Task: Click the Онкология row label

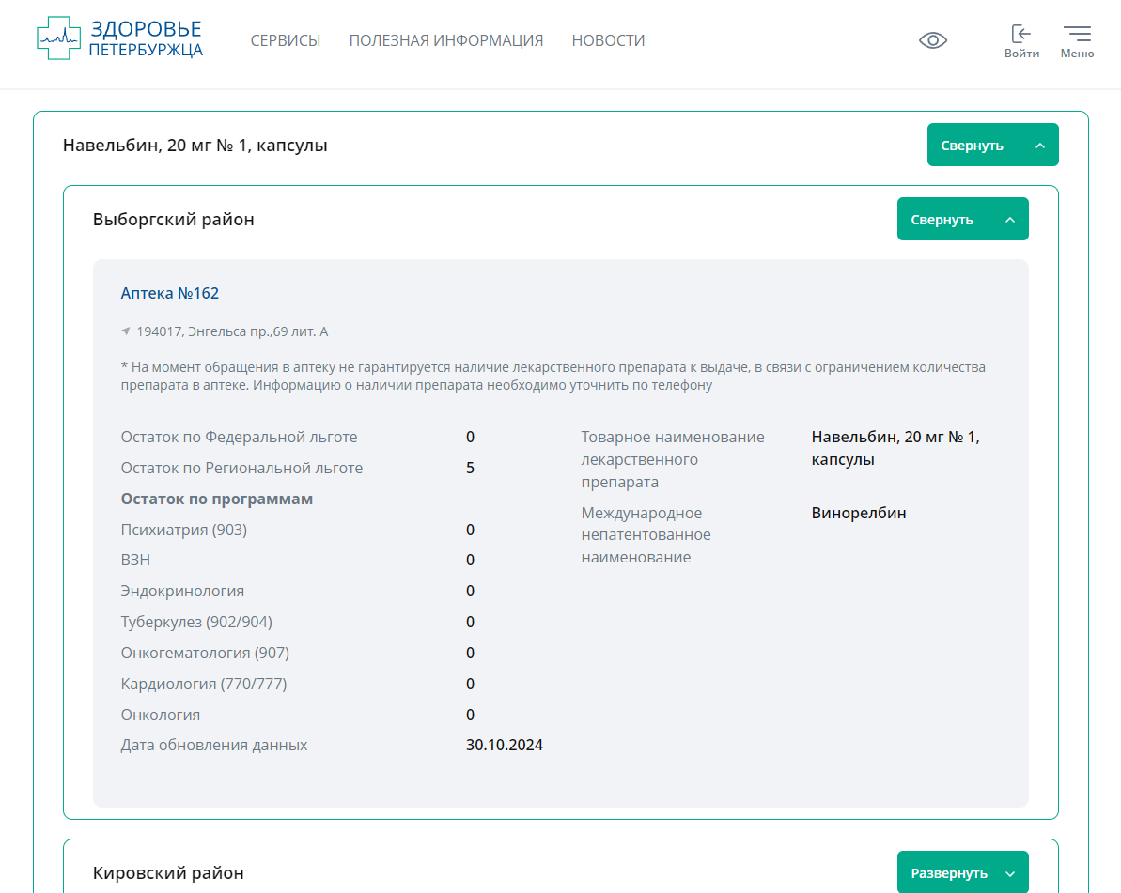Action: [160, 716]
